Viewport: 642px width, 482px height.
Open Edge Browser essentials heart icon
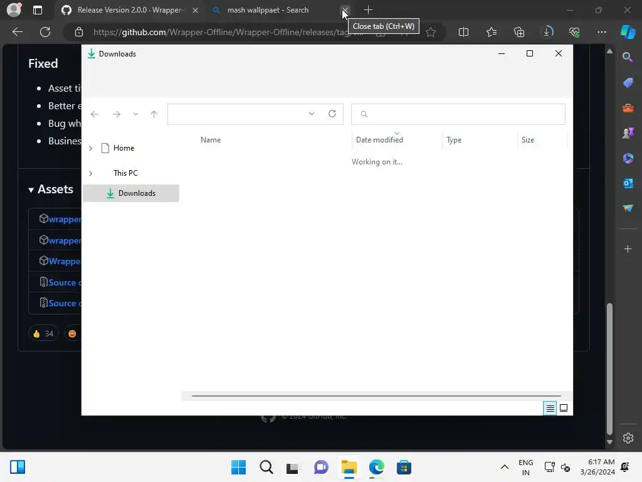(574, 32)
